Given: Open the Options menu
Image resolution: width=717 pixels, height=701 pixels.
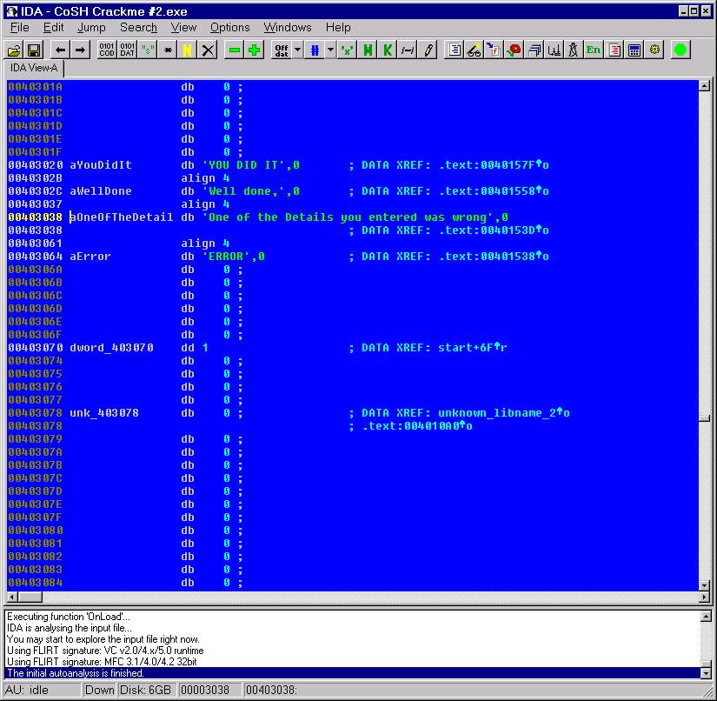Looking at the screenshot, I should tap(229, 28).
